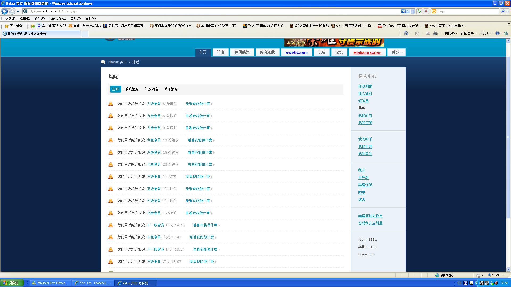The height and width of the screenshot is (287, 511).
Task: Click the Home page icon in command bar
Action: point(406,33)
